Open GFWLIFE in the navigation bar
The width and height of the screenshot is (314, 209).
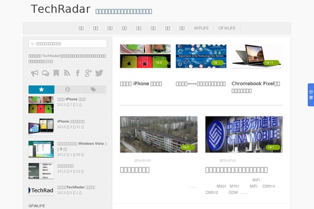click(227, 28)
